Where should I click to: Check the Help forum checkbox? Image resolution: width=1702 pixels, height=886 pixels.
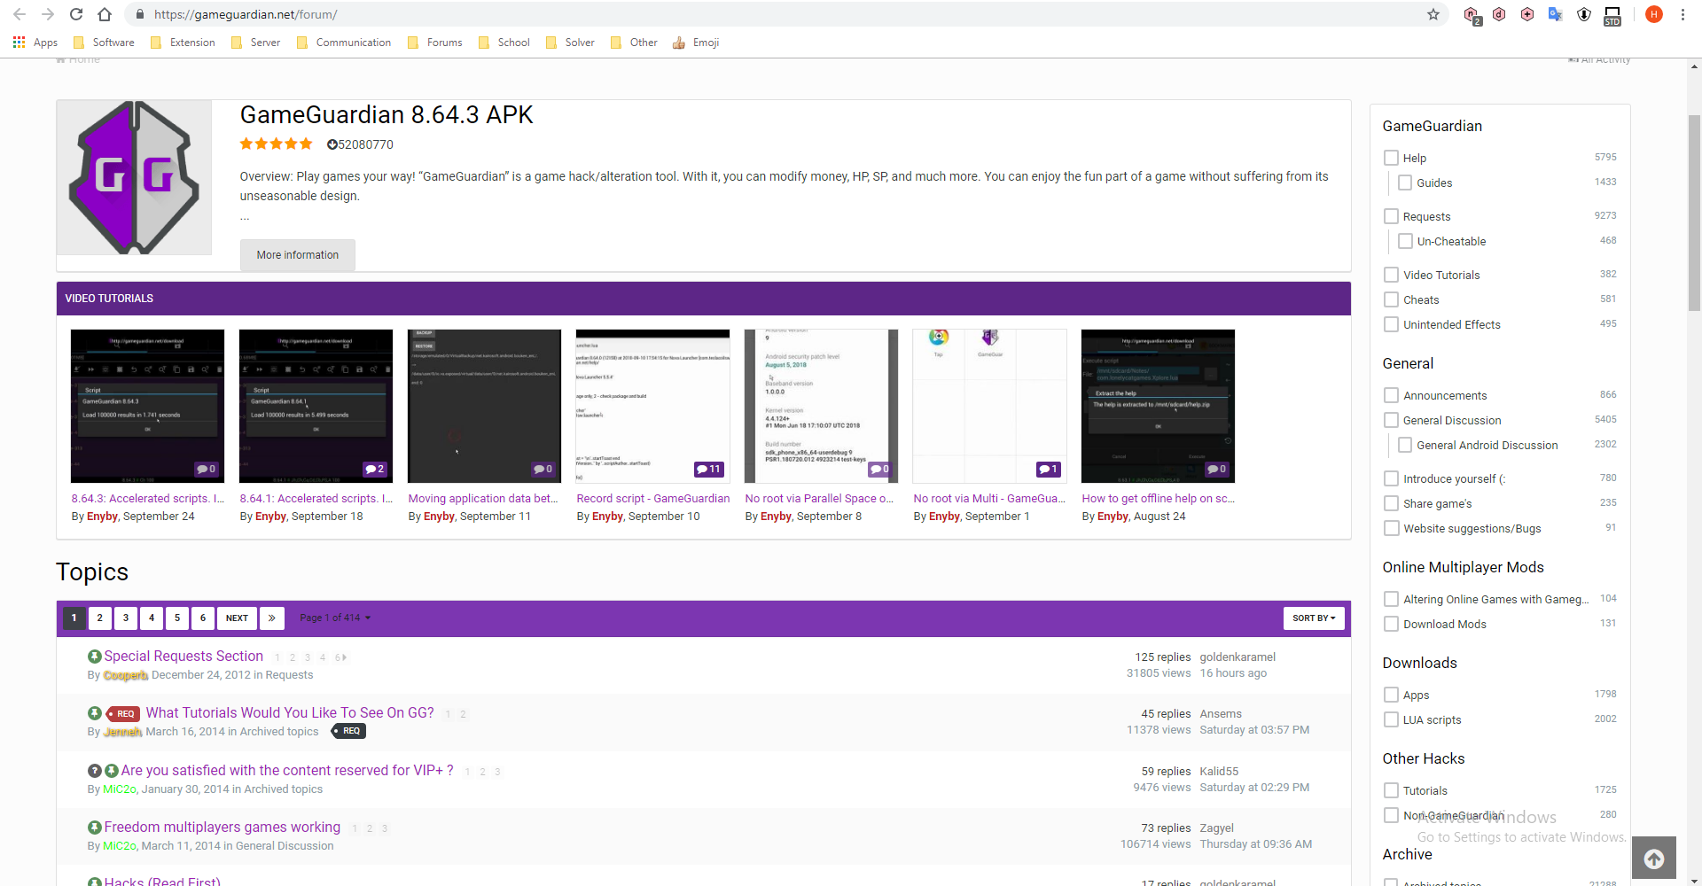click(x=1392, y=157)
